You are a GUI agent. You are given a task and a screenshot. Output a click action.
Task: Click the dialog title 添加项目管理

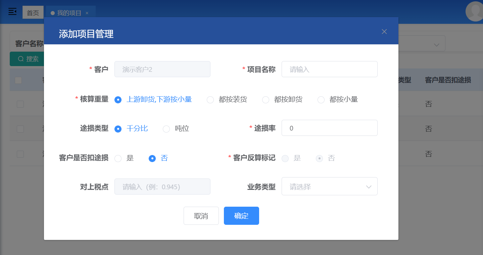coord(86,34)
